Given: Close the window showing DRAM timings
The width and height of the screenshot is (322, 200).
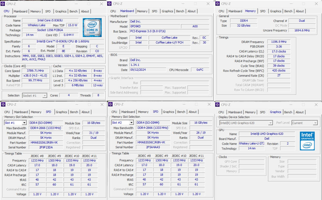Looking at the screenshot, I should pos(317,4).
